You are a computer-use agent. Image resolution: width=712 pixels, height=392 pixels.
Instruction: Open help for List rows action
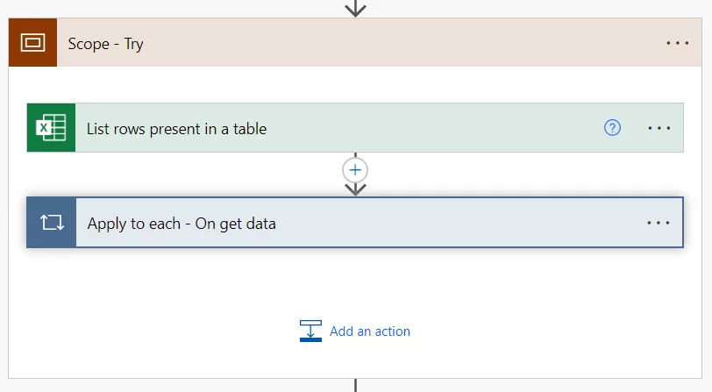(613, 128)
